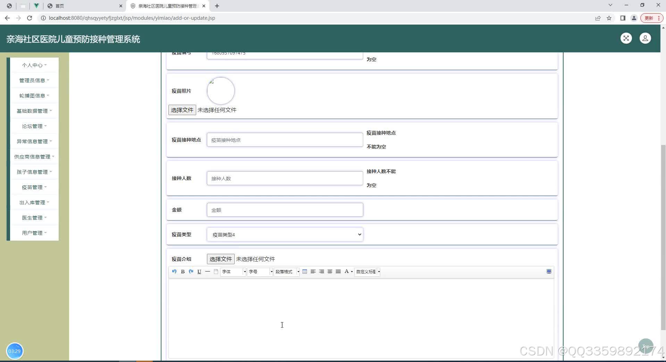Expand 个人中心 sidebar menu
This screenshot has width=666, height=362.
click(34, 65)
